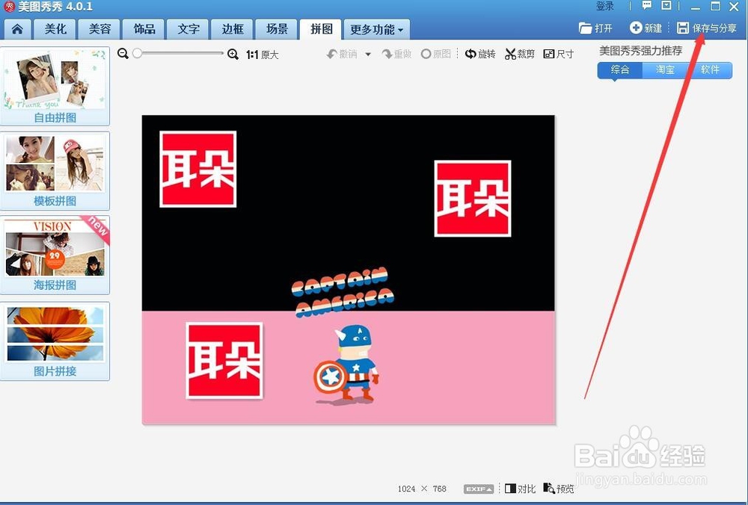Expand the 更多功能 dropdown
The height and width of the screenshot is (505, 748).
click(x=376, y=30)
